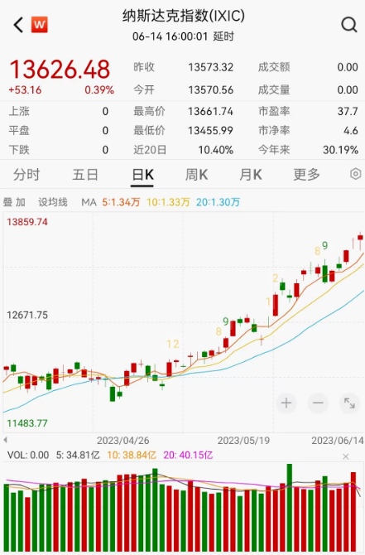
Task: Tap the search magnifier icon
Action: tap(348, 25)
